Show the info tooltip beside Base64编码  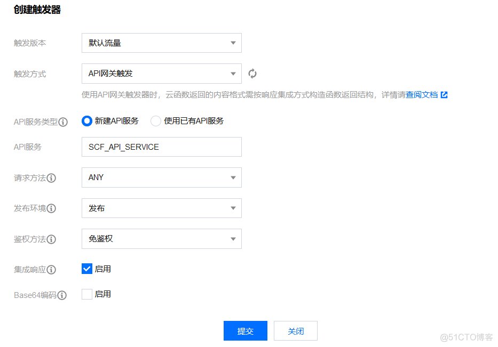click(x=62, y=295)
